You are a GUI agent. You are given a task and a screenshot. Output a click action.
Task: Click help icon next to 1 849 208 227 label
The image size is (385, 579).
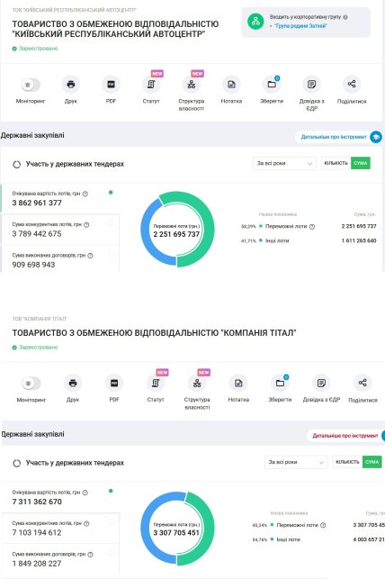[90, 555]
